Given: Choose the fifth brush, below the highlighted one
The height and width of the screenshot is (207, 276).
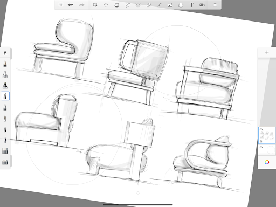Looking at the screenshot, I should (x=5, y=107).
